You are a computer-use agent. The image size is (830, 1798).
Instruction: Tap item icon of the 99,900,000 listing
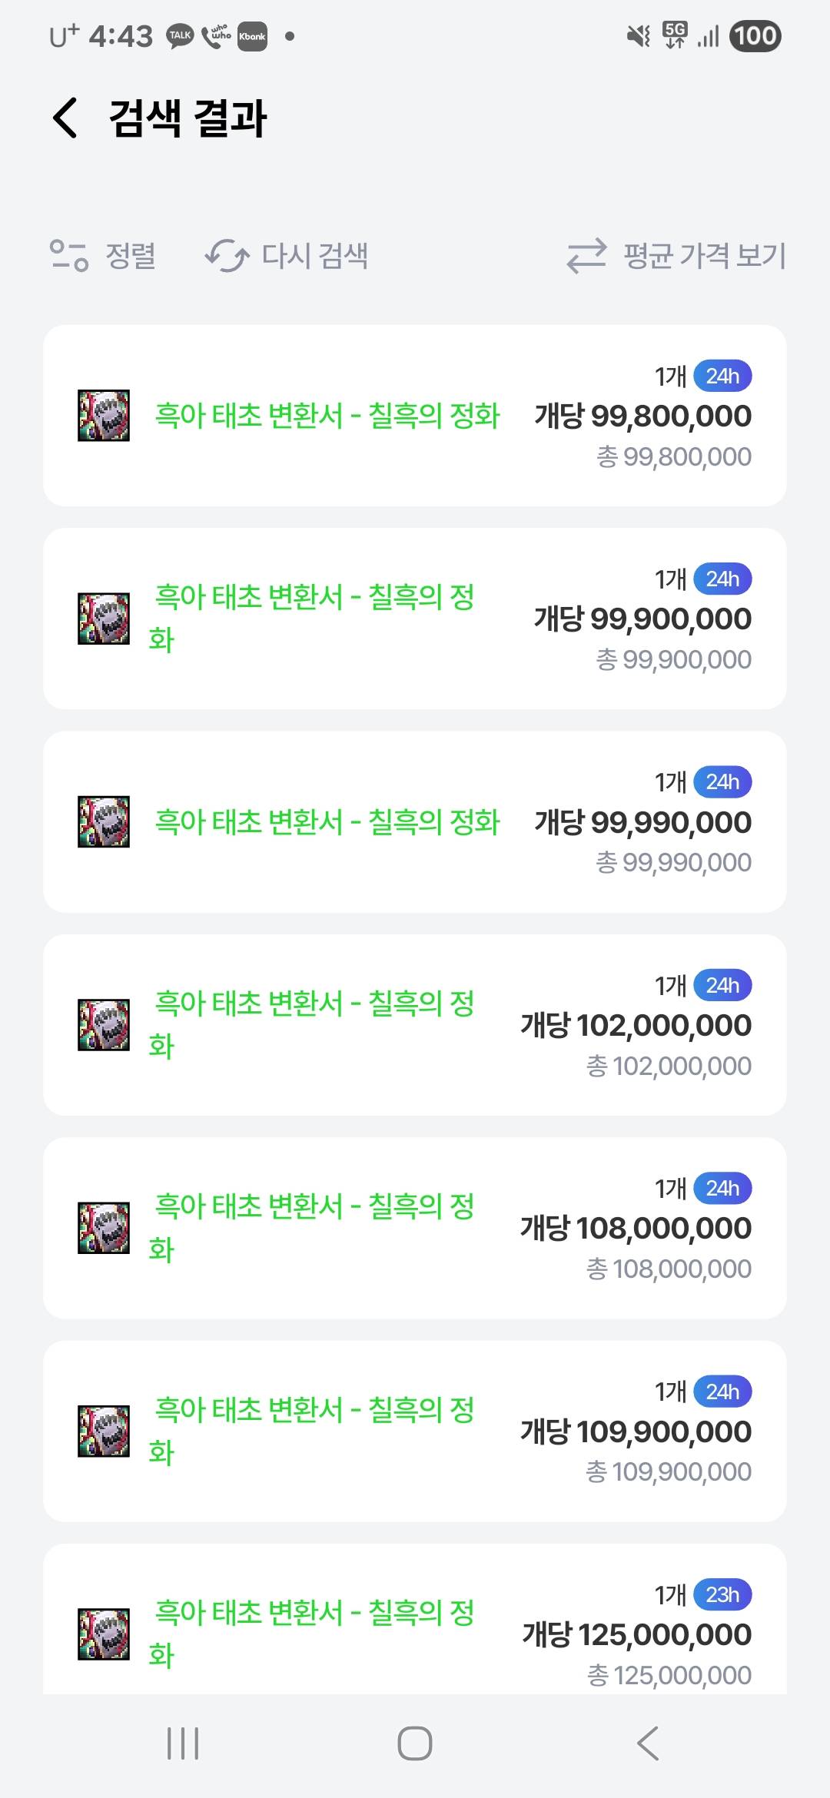point(104,619)
